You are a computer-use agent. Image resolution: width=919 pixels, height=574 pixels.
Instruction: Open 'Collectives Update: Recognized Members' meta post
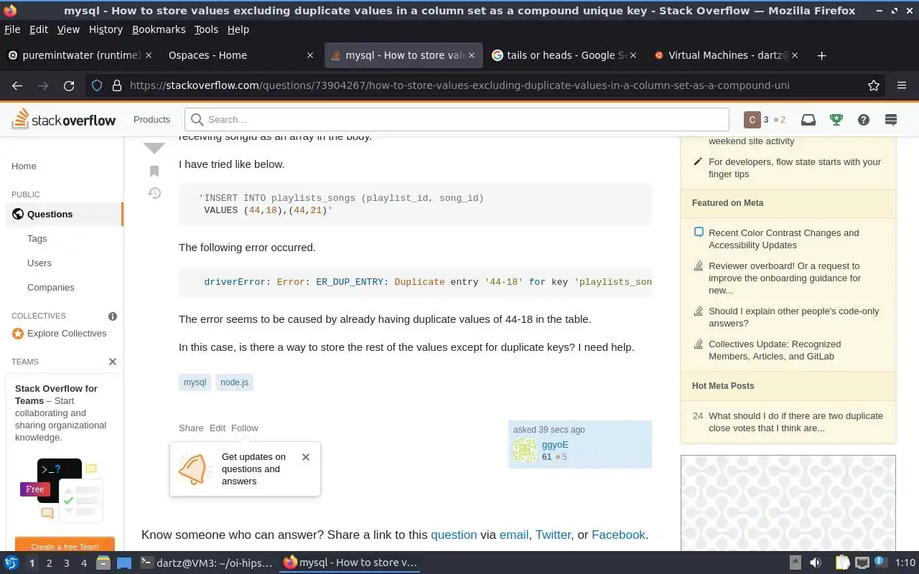pyautogui.click(x=775, y=350)
